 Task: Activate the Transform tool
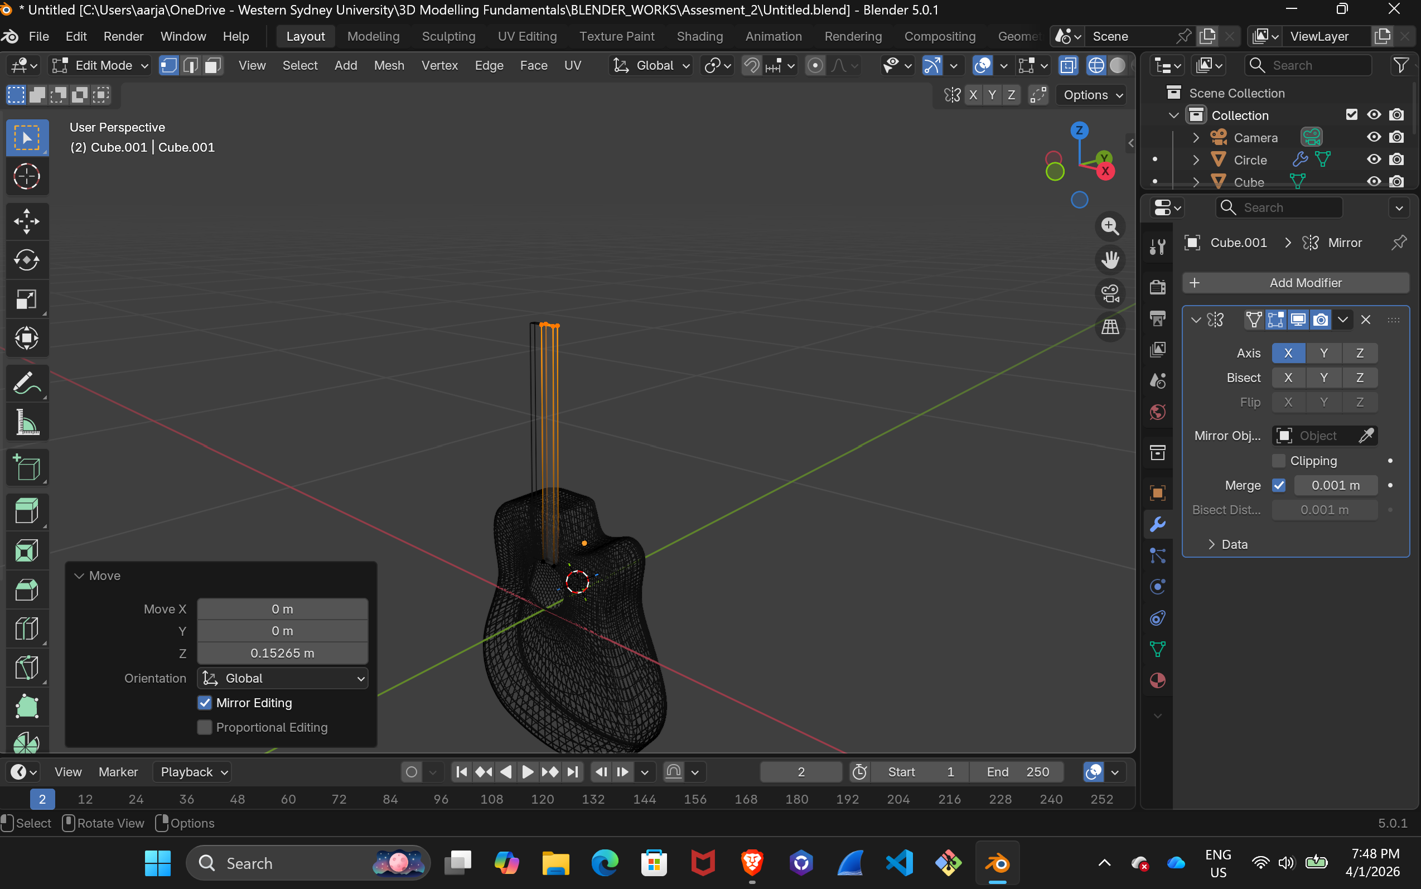click(x=26, y=338)
